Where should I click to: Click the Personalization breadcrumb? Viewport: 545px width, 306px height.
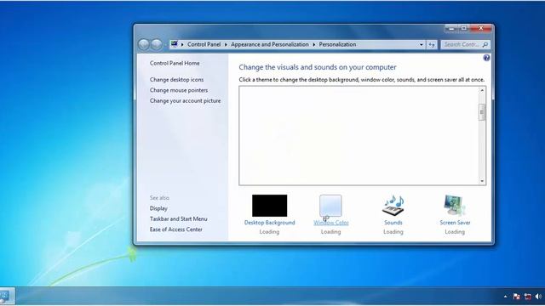(337, 44)
